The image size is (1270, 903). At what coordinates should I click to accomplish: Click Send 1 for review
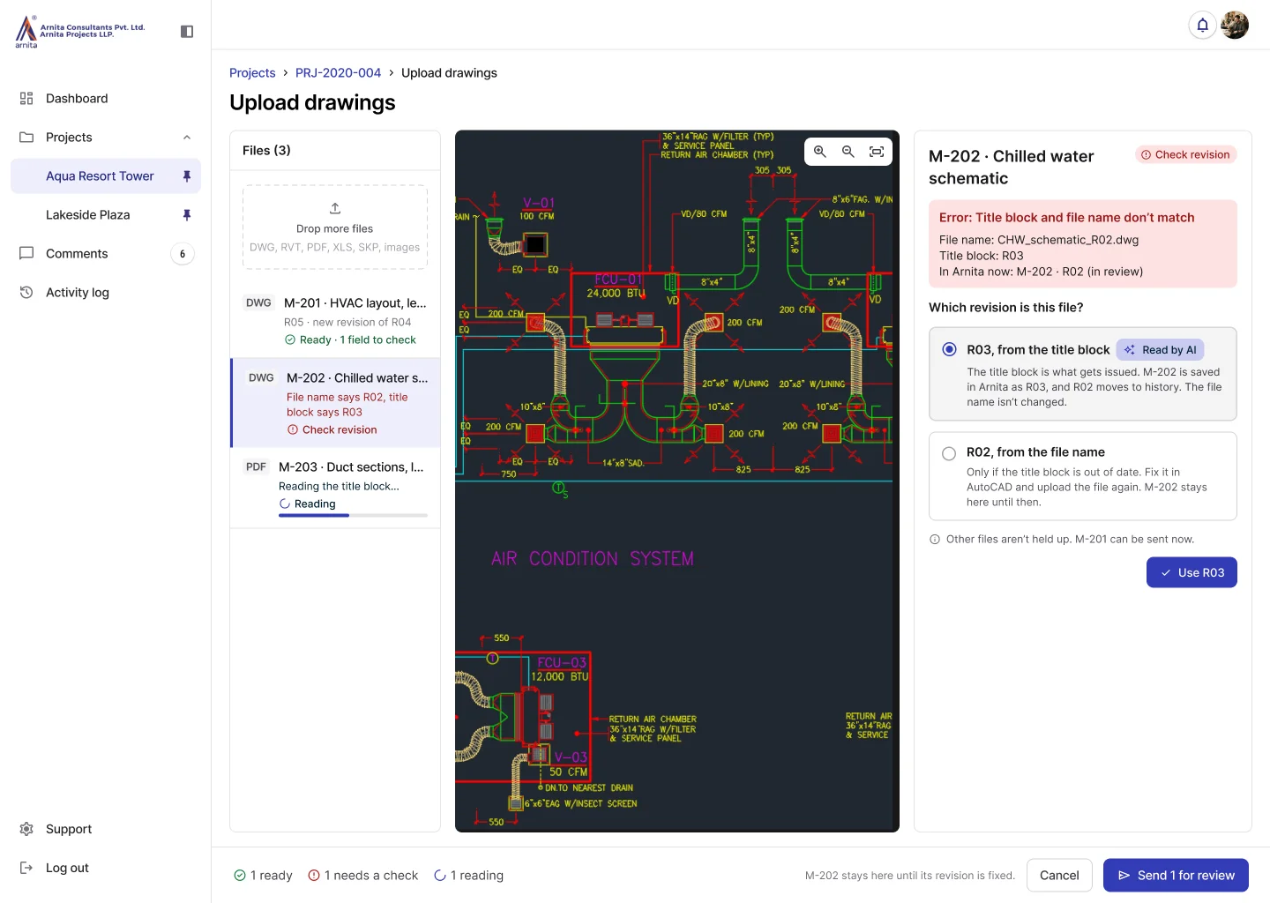pyautogui.click(x=1176, y=876)
